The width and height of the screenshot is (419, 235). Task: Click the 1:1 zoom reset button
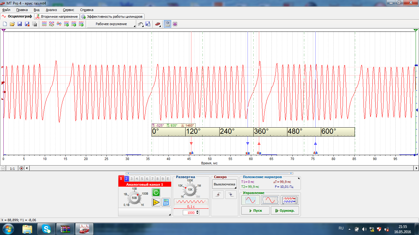(12, 168)
